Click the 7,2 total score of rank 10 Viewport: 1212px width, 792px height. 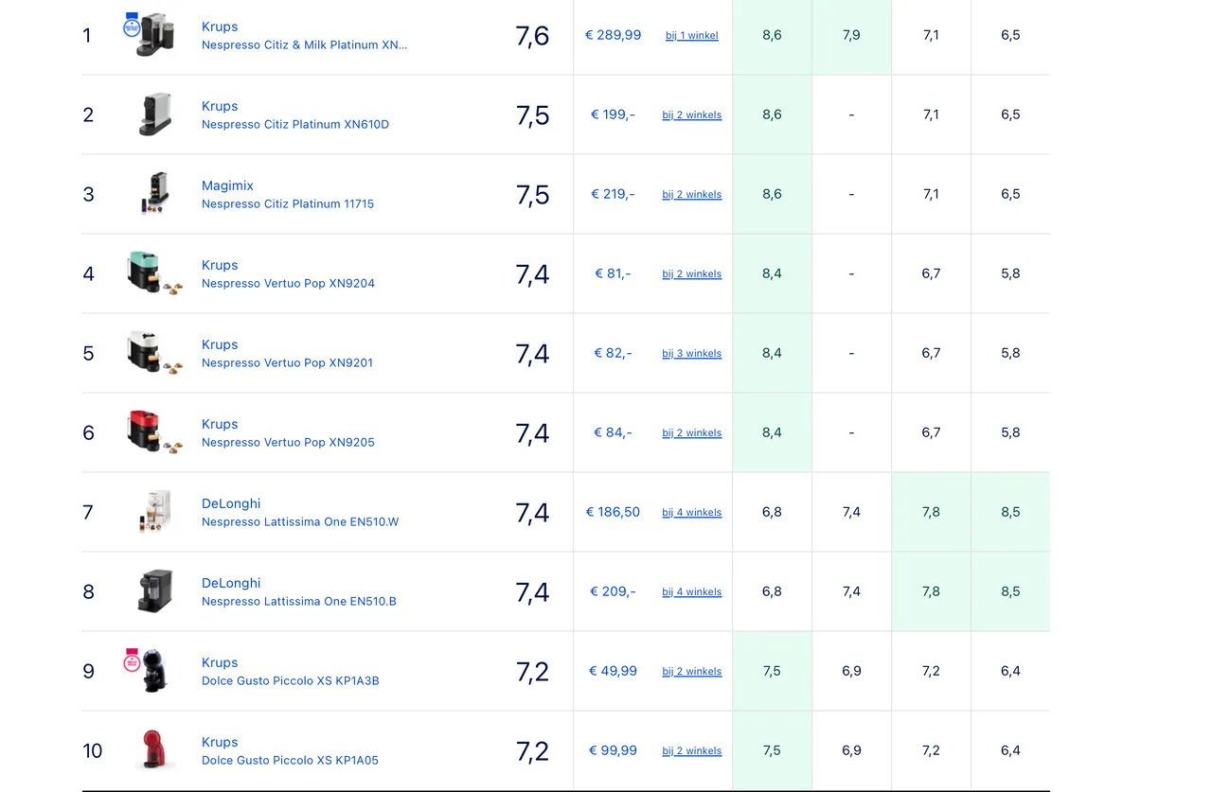coord(532,751)
